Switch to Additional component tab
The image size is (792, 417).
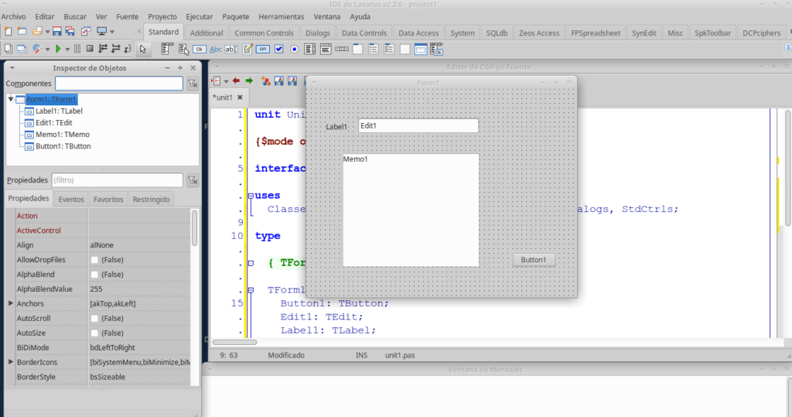click(206, 32)
